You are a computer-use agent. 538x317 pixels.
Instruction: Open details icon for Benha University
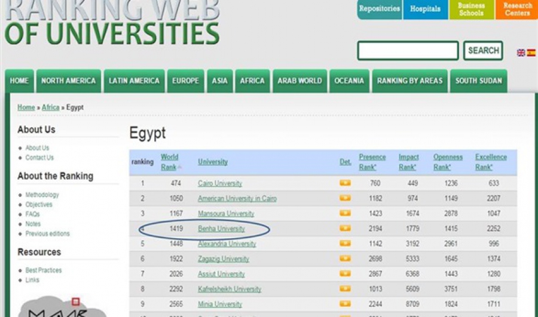tap(345, 228)
